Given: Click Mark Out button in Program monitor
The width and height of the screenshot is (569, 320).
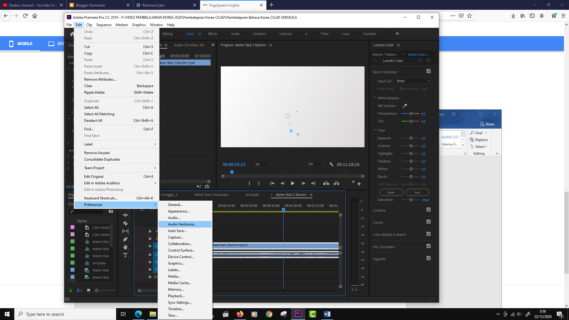Looking at the screenshot, I should pyautogui.click(x=259, y=183).
